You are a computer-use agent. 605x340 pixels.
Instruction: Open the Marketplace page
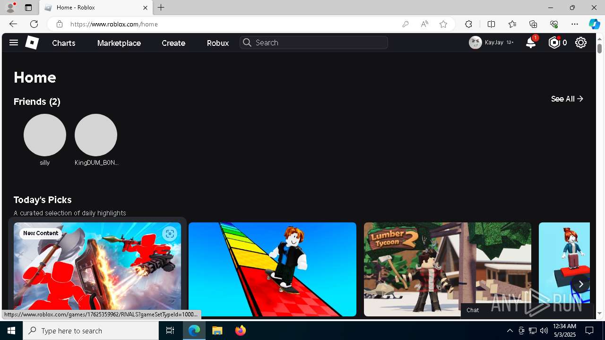119,43
